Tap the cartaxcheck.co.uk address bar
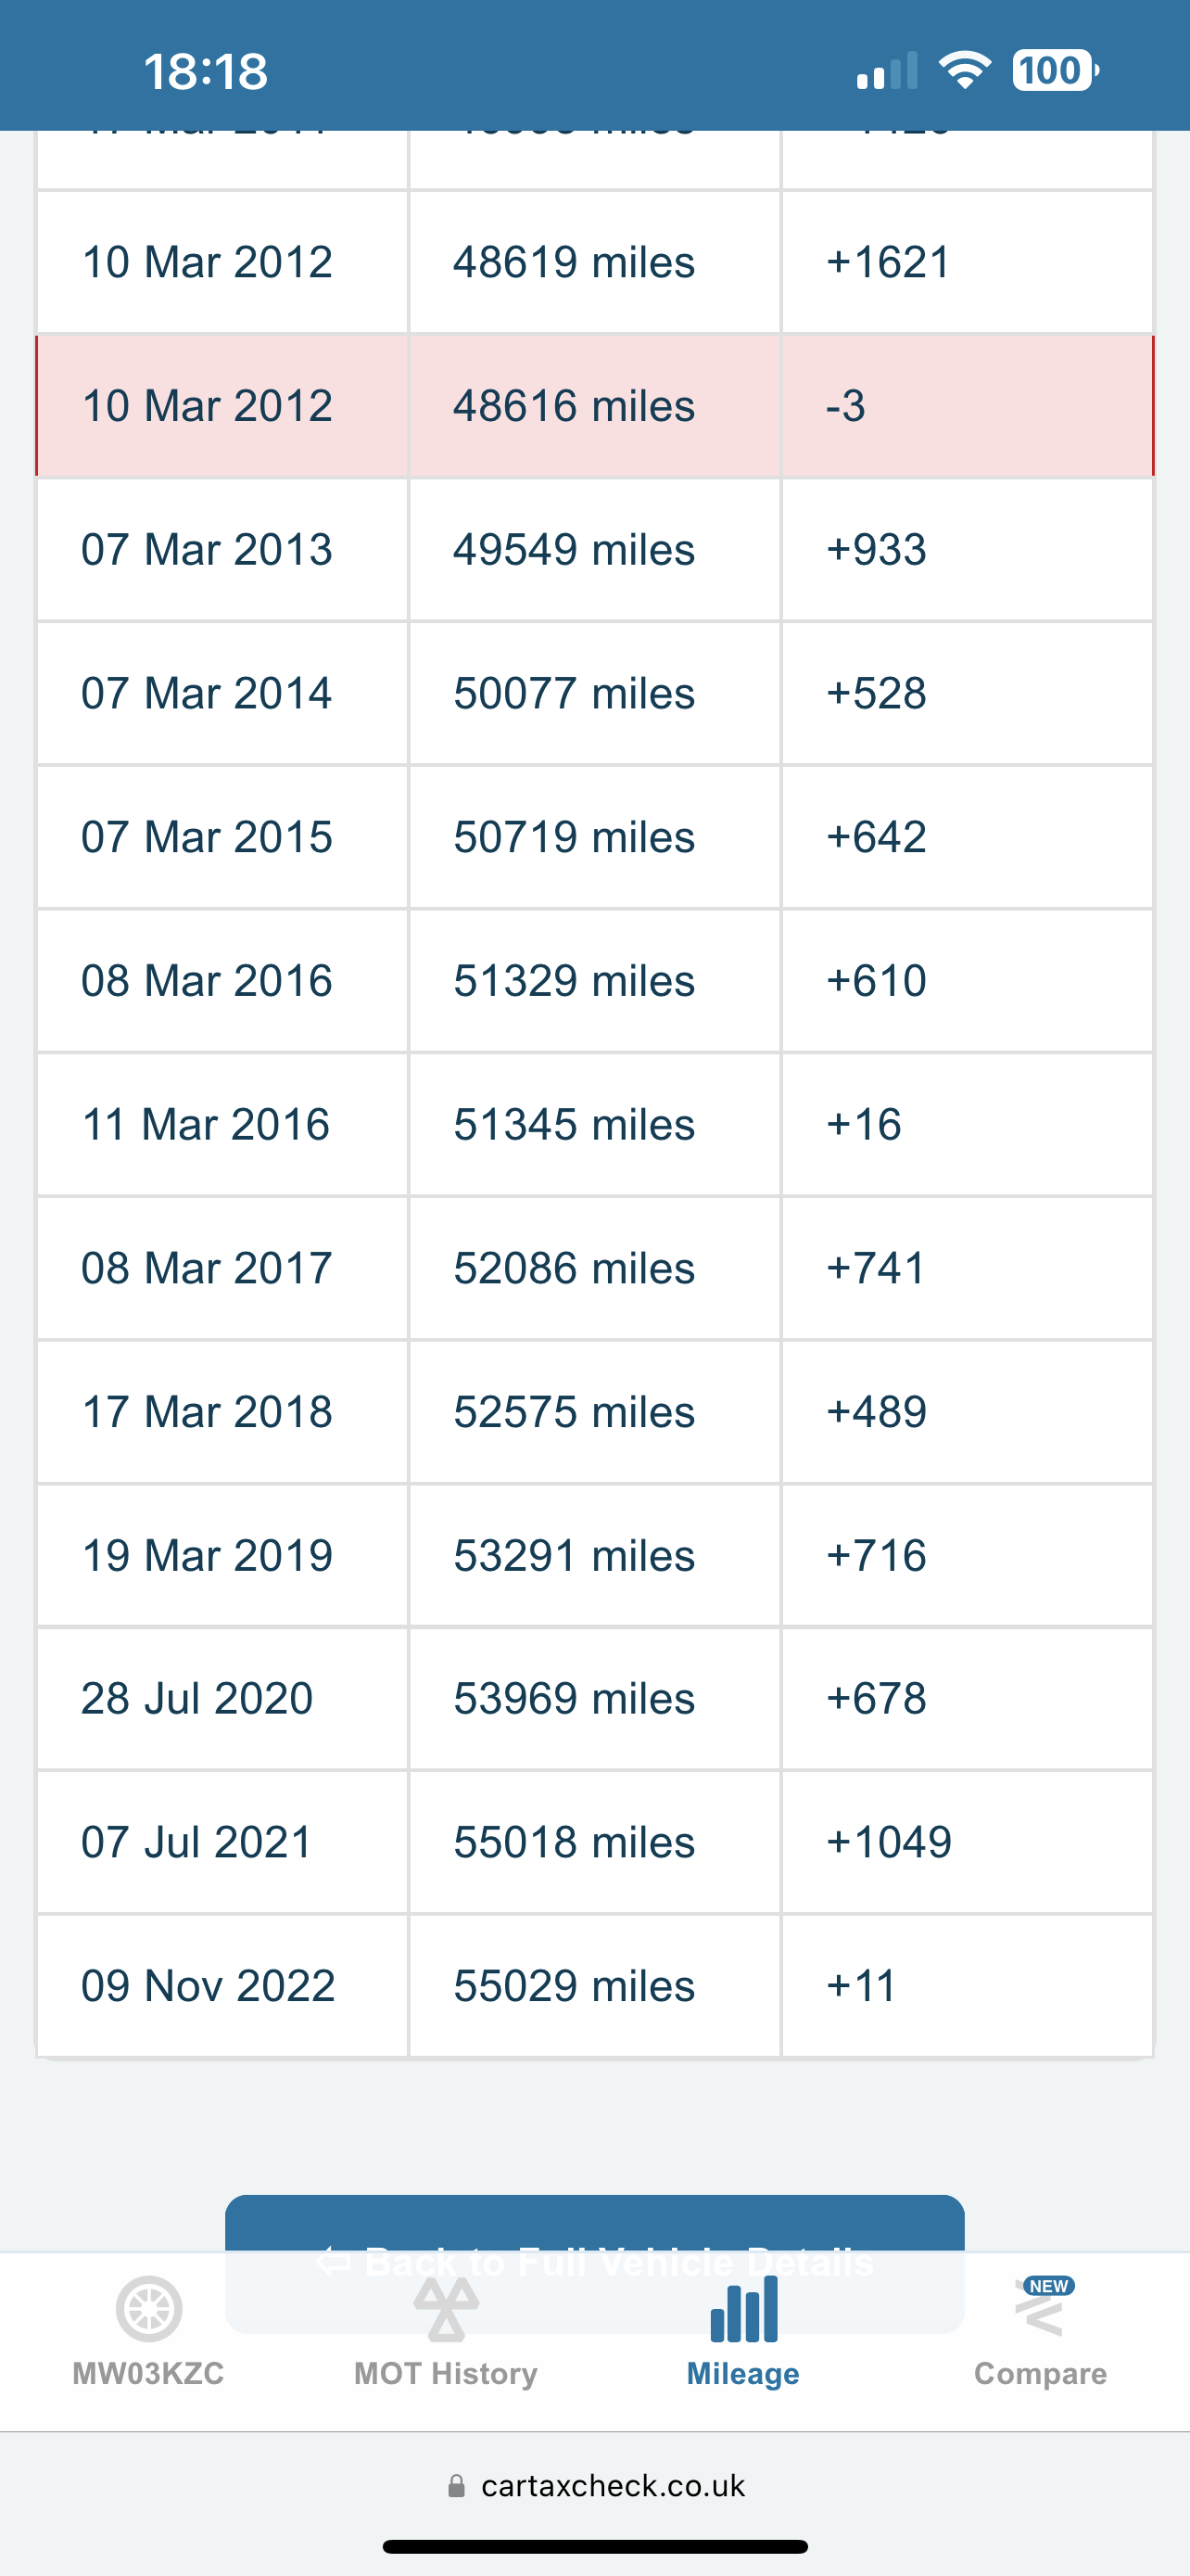This screenshot has width=1190, height=2576. tap(612, 2486)
